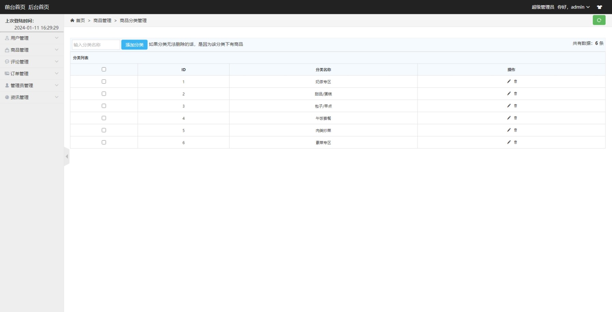Click the 分类名称 column header

pyautogui.click(x=323, y=70)
